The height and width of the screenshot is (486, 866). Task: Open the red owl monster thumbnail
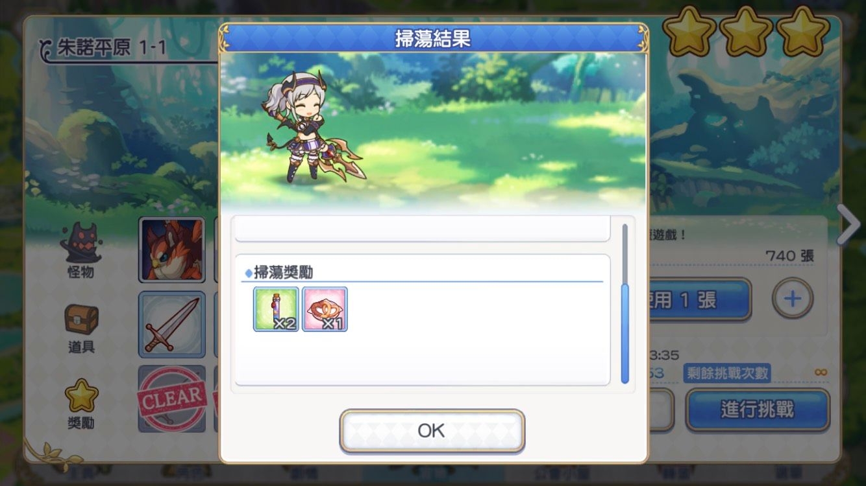[x=172, y=249]
